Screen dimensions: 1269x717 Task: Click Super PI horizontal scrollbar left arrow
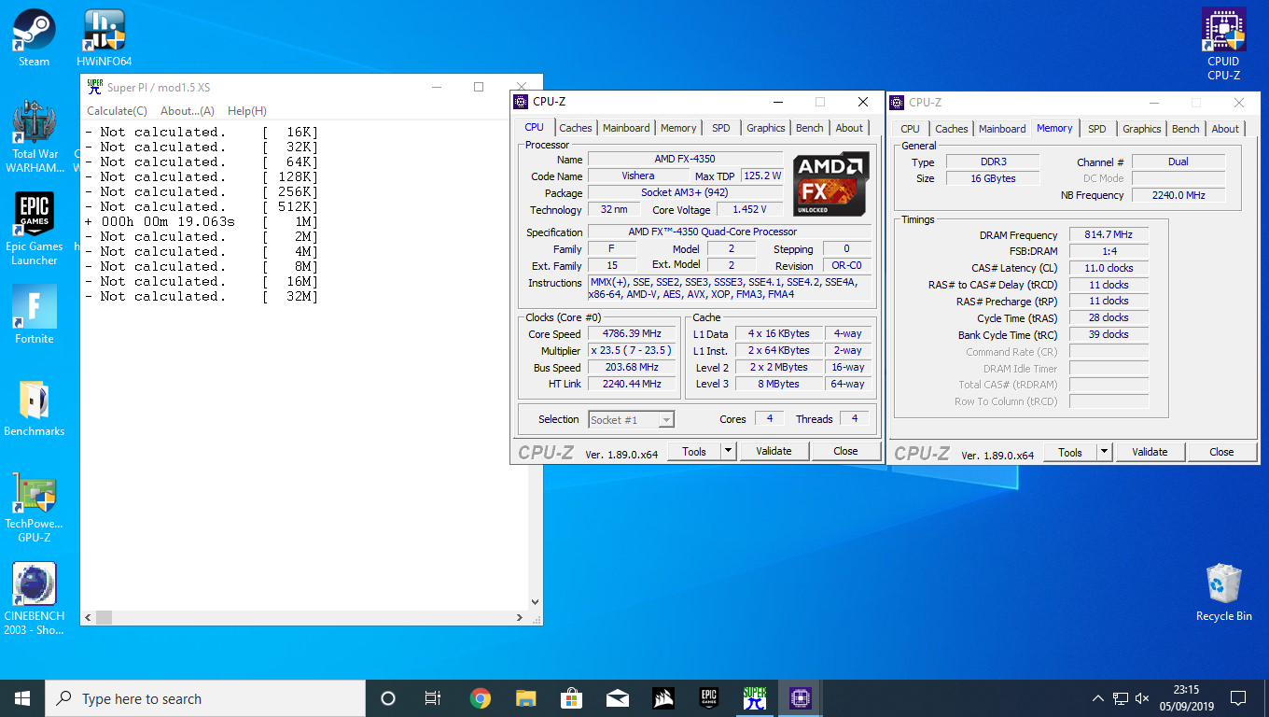(x=89, y=618)
